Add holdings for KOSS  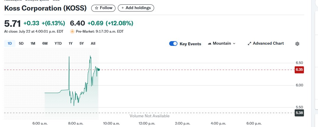pos(136,8)
